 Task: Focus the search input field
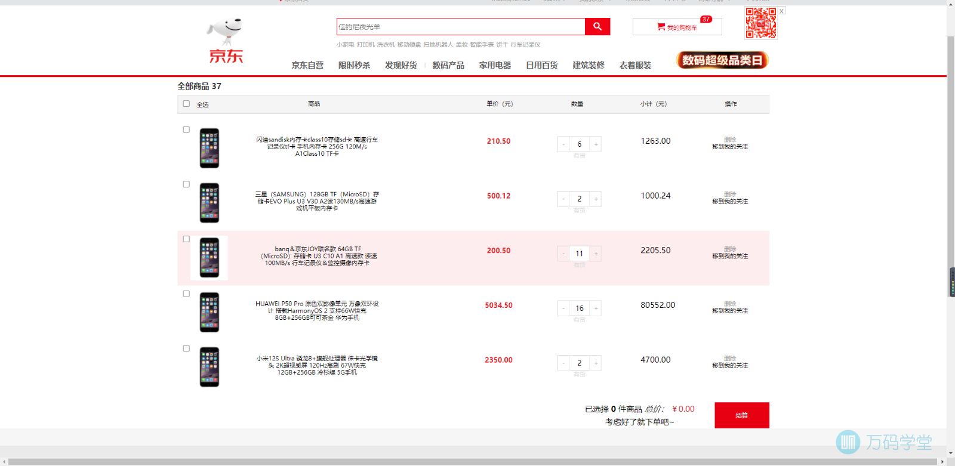tap(461, 26)
